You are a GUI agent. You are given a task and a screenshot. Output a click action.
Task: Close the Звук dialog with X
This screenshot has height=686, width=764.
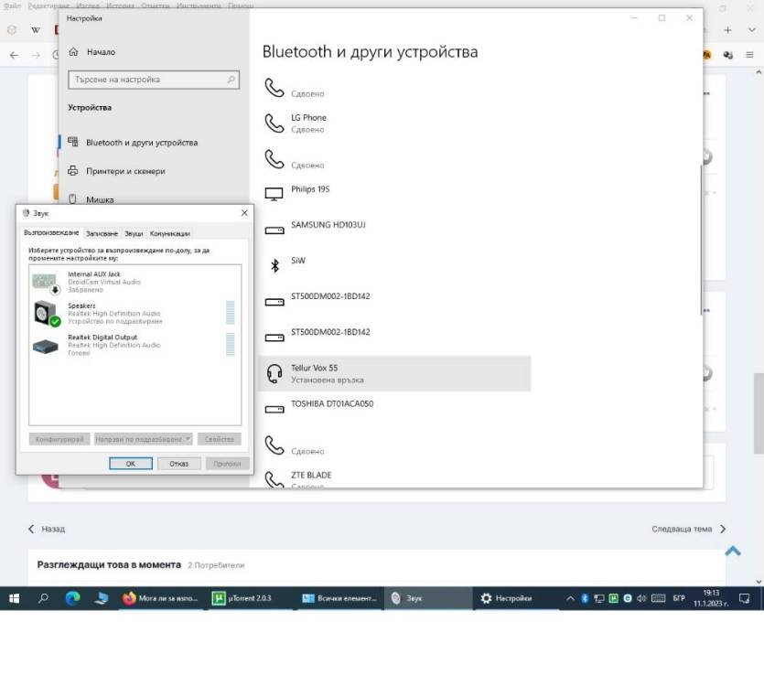tap(244, 213)
